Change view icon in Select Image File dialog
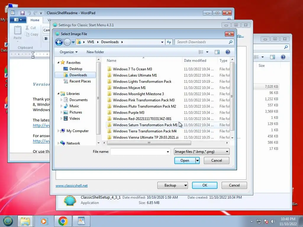Screen dimensions: 303x227 (201, 52)
